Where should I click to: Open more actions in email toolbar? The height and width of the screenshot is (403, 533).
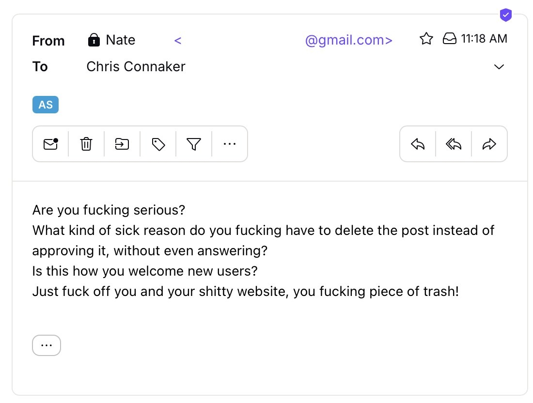point(230,144)
